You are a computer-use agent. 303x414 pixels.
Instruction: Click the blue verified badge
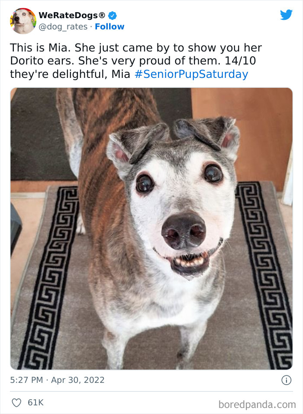[113, 16]
